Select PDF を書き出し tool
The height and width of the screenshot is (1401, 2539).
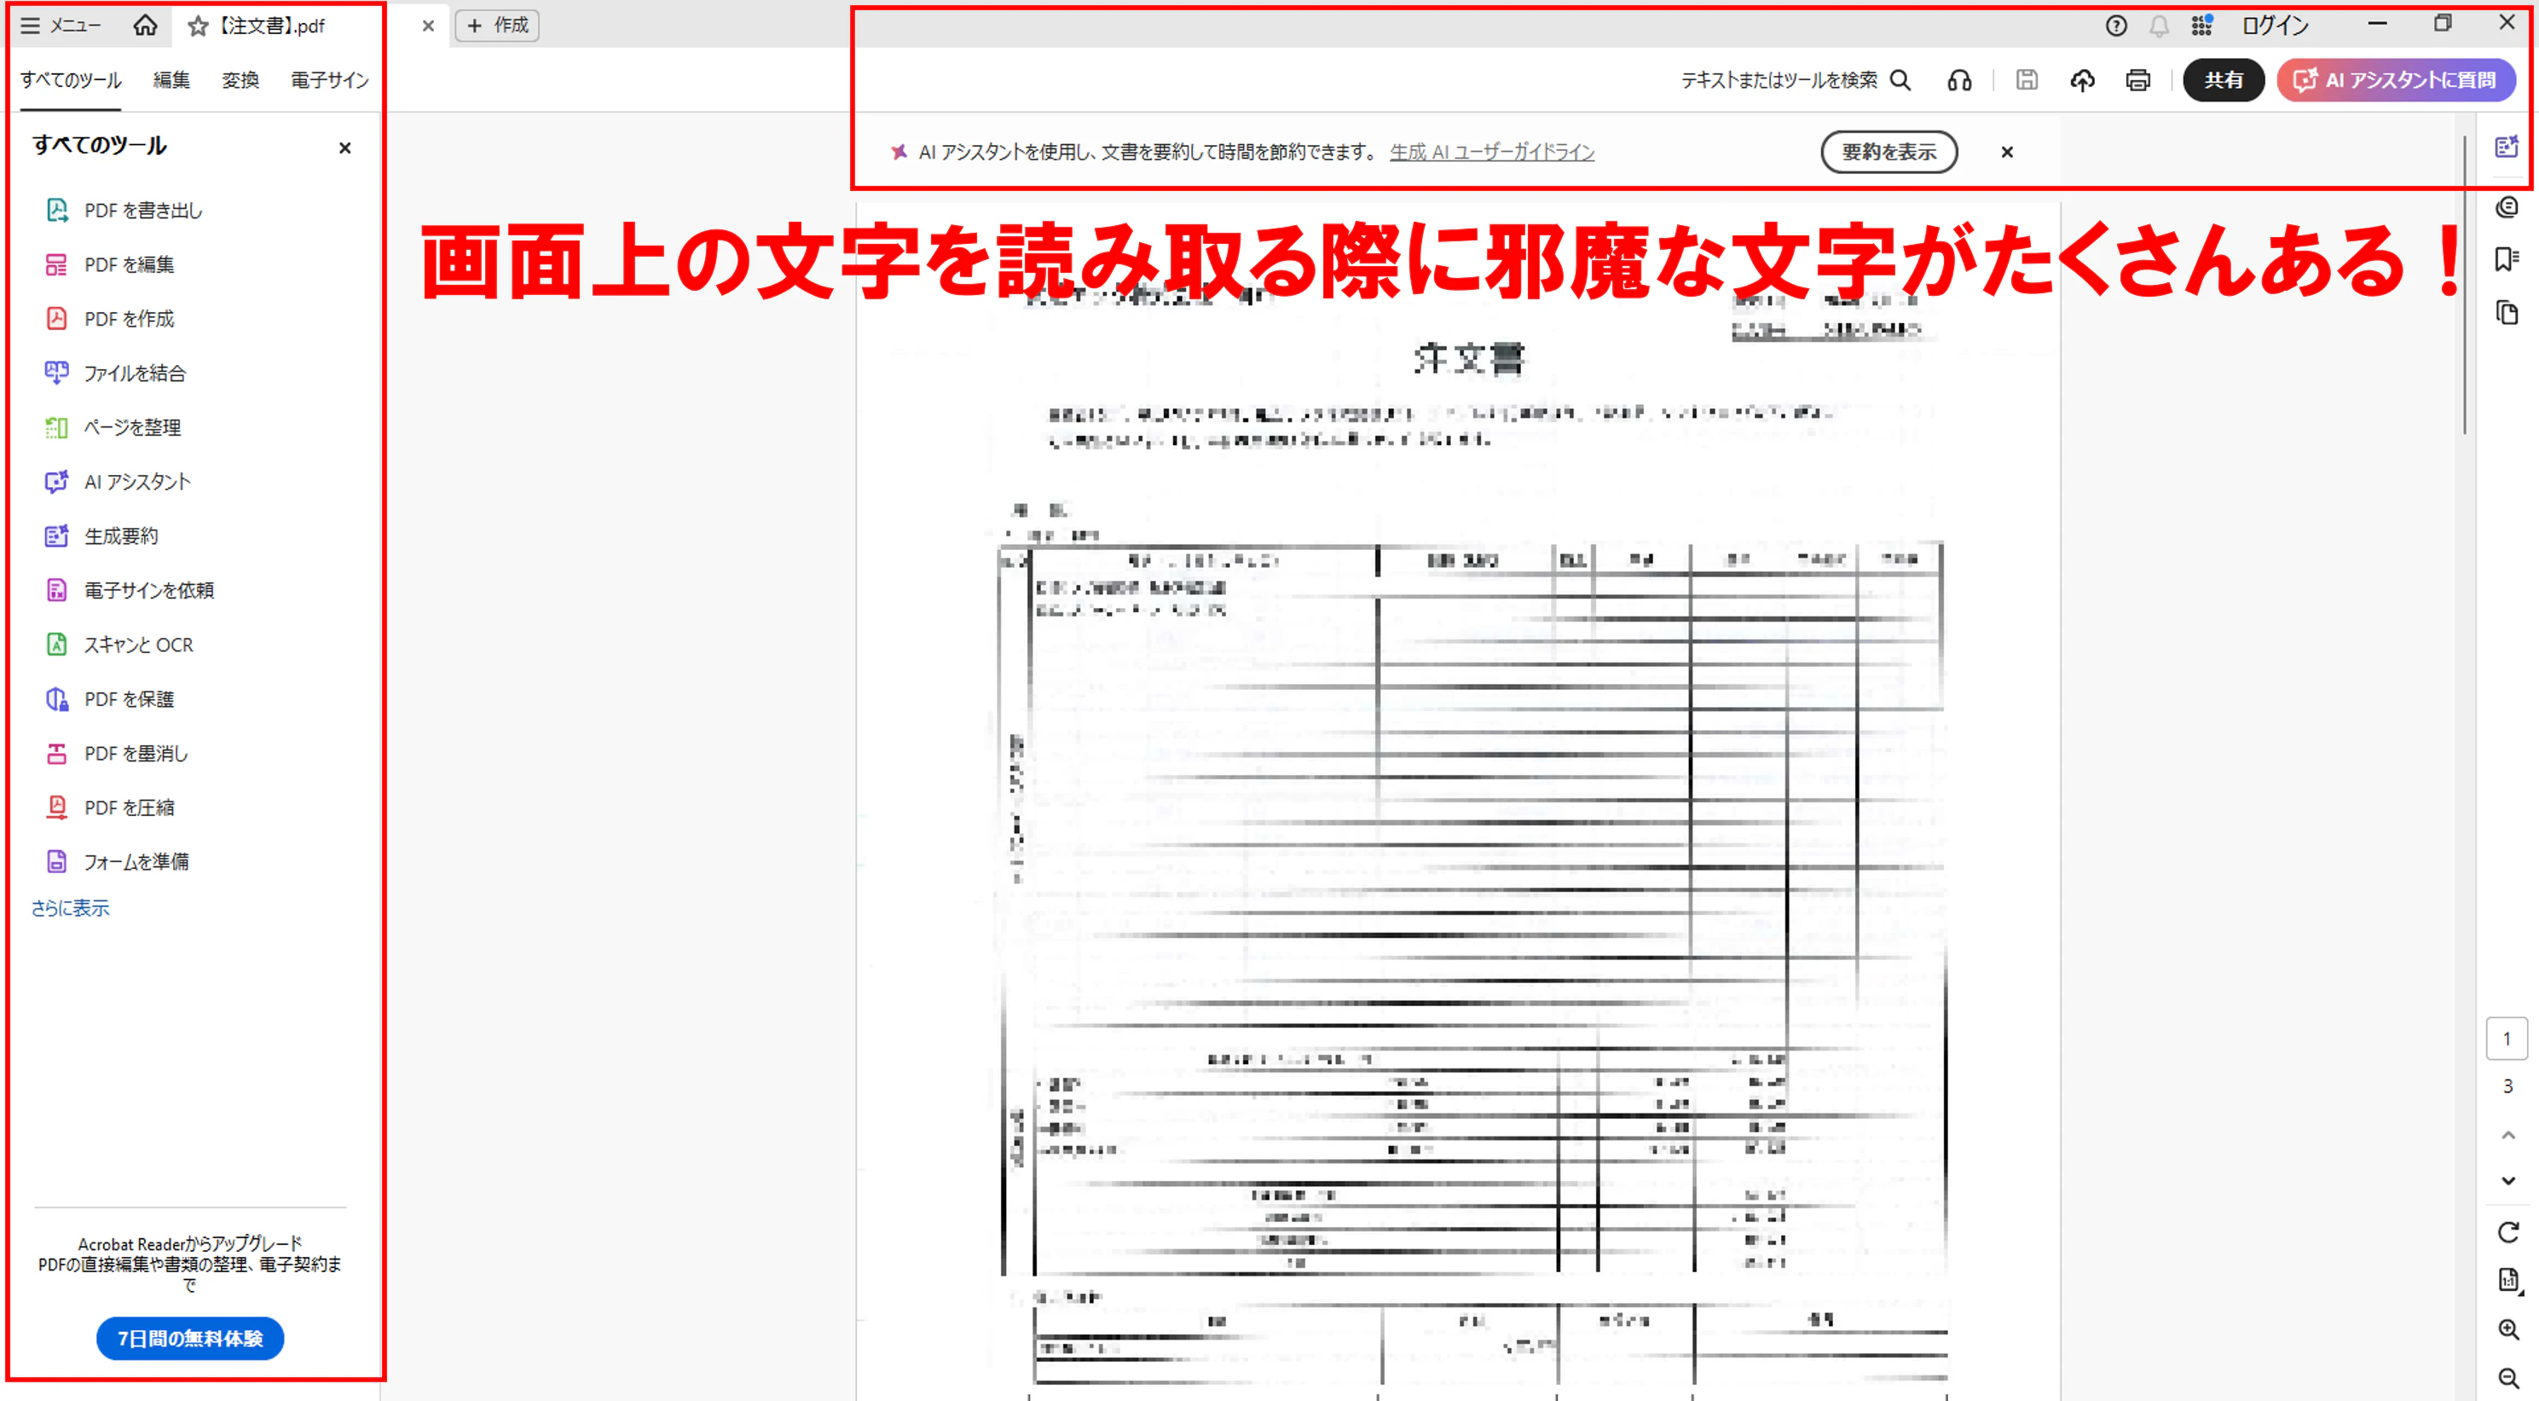pos(124,210)
